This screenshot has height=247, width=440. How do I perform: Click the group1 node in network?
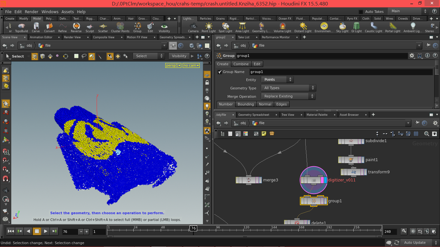click(313, 201)
